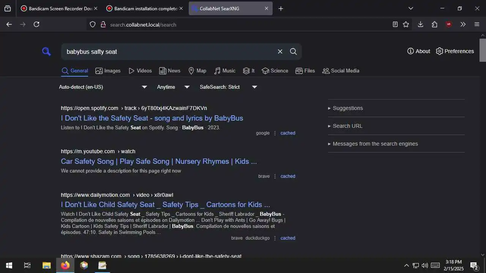Click the address bar URL

click(143, 25)
